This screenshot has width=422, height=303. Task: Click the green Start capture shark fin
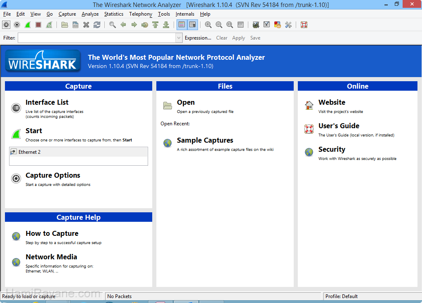[x=16, y=134]
